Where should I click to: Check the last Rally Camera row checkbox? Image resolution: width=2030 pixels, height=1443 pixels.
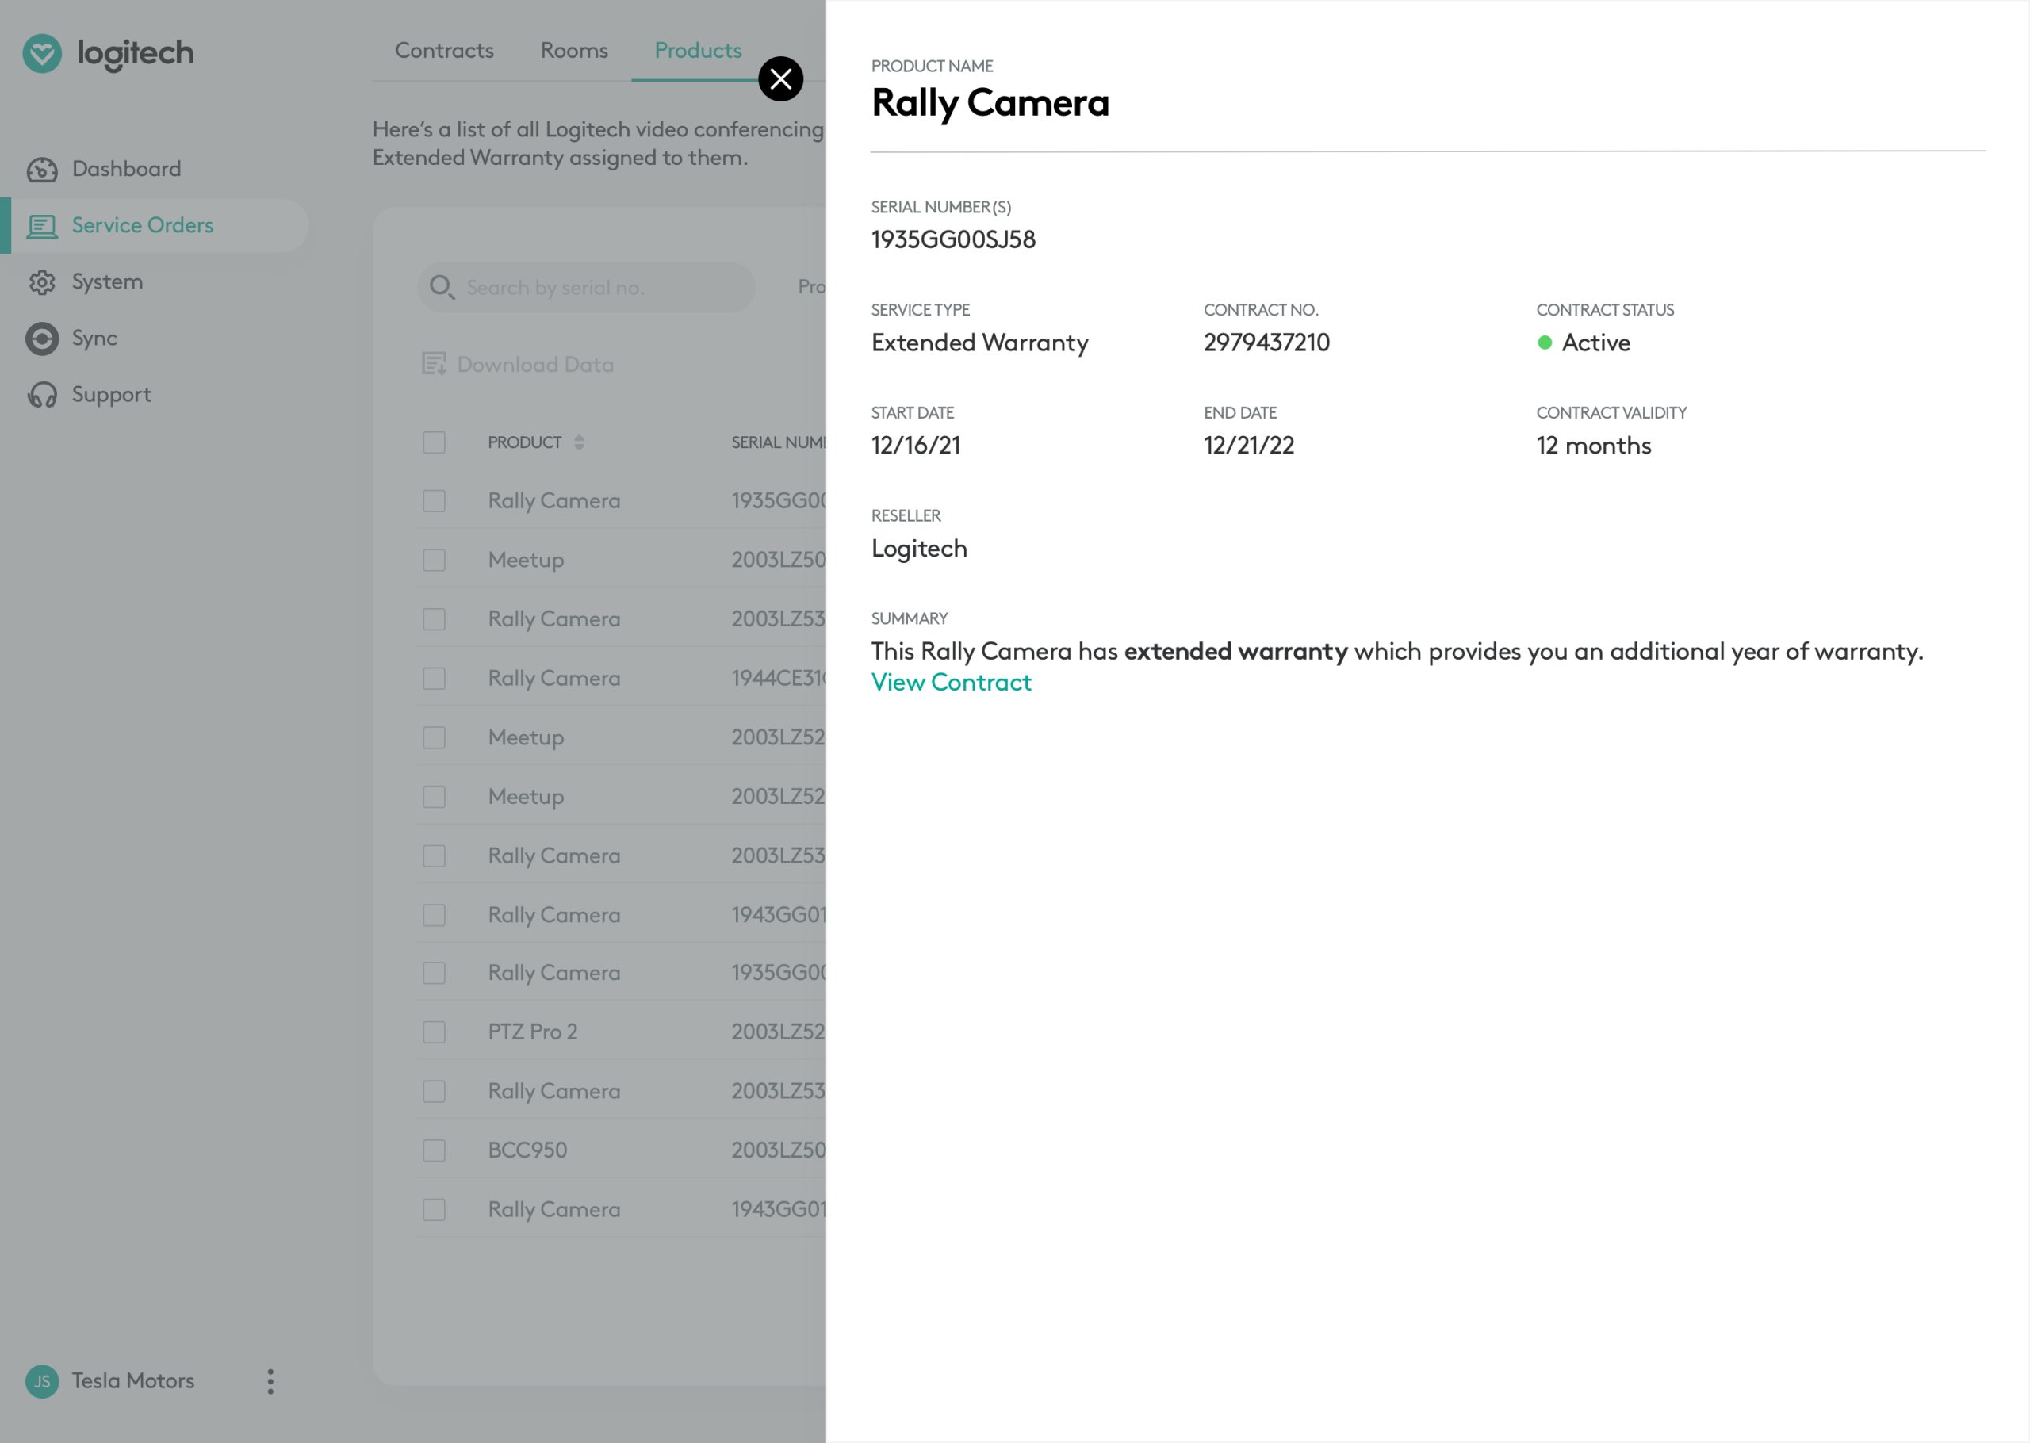pyautogui.click(x=434, y=1209)
